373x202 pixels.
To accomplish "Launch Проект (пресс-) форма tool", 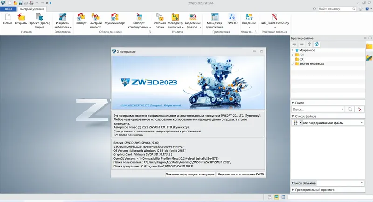I will click(40, 21).
